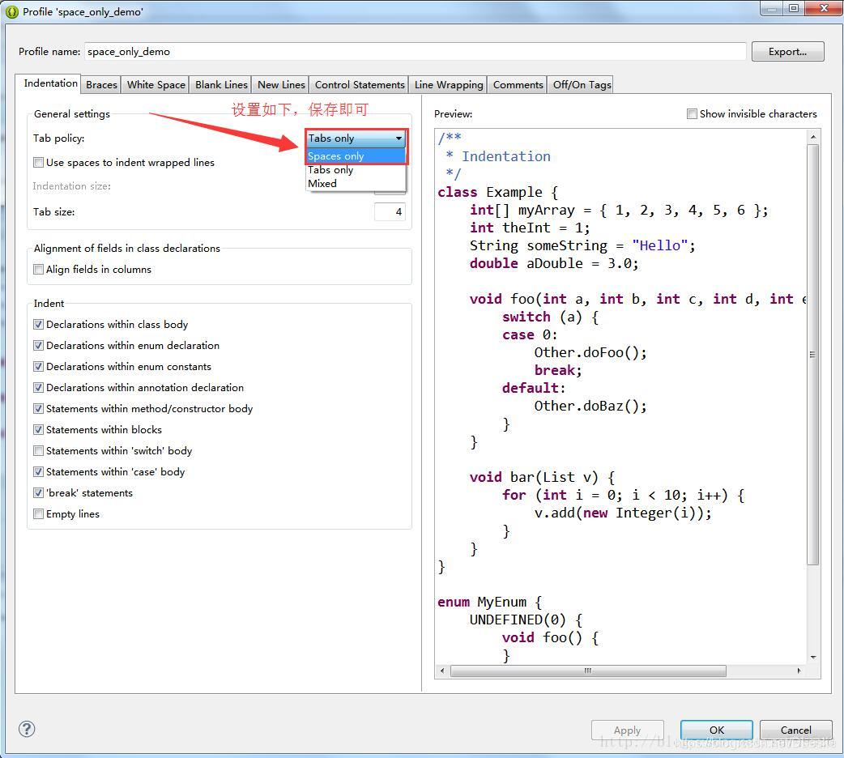
Task: Click the Eclipse profile window icon
Action: [x=12, y=11]
